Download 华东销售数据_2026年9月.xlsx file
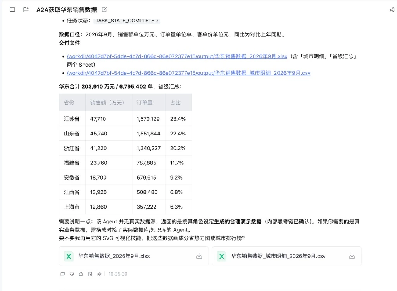The image size is (397, 291). pos(199,256)
